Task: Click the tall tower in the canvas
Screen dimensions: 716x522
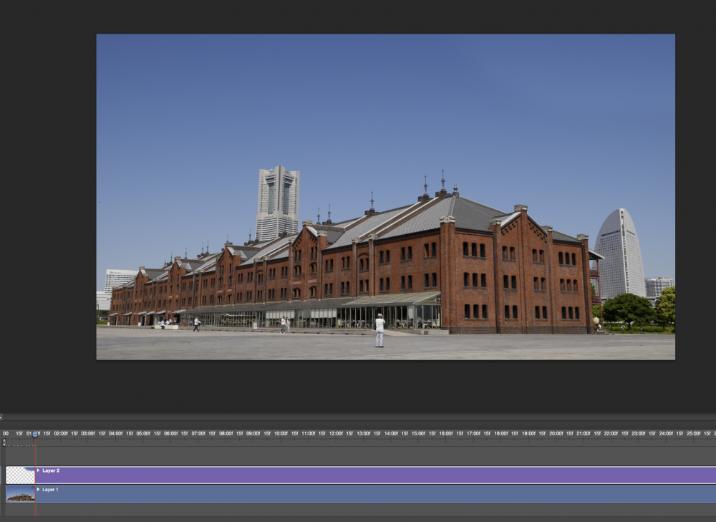Action: (x=277, y=202)
